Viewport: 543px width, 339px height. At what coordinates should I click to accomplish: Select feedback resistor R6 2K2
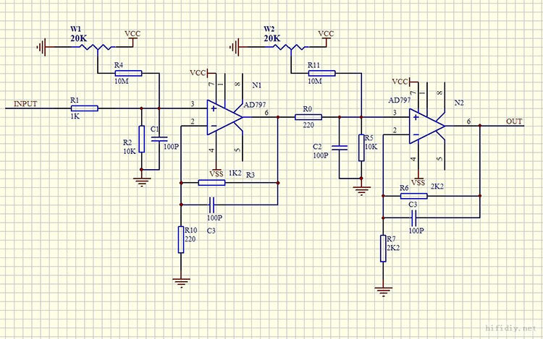[x=414, y=196]
